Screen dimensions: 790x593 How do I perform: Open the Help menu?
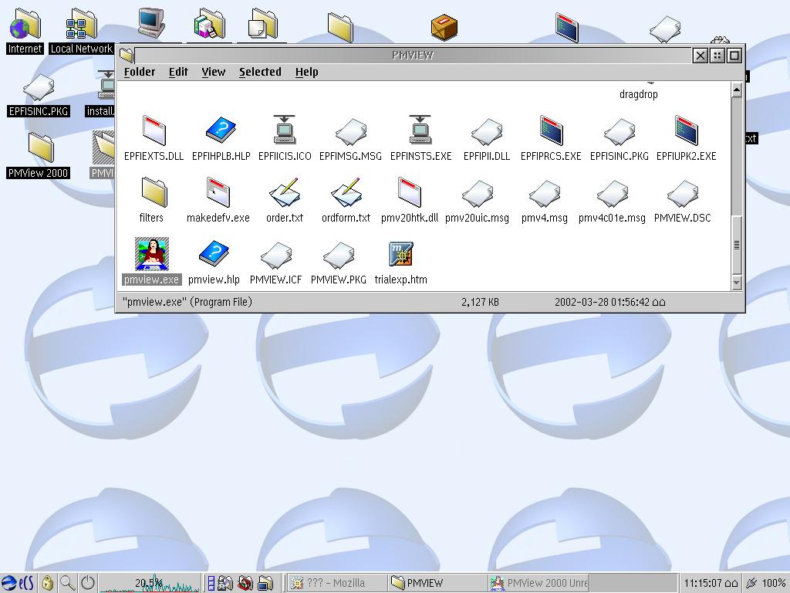[x=306, y=72]
